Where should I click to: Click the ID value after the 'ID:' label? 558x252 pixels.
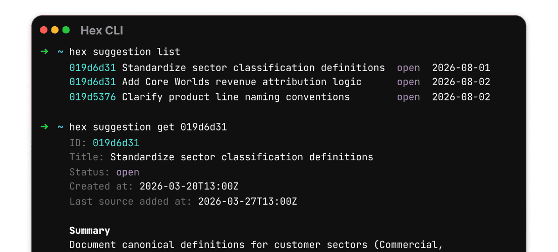point(116,143)
